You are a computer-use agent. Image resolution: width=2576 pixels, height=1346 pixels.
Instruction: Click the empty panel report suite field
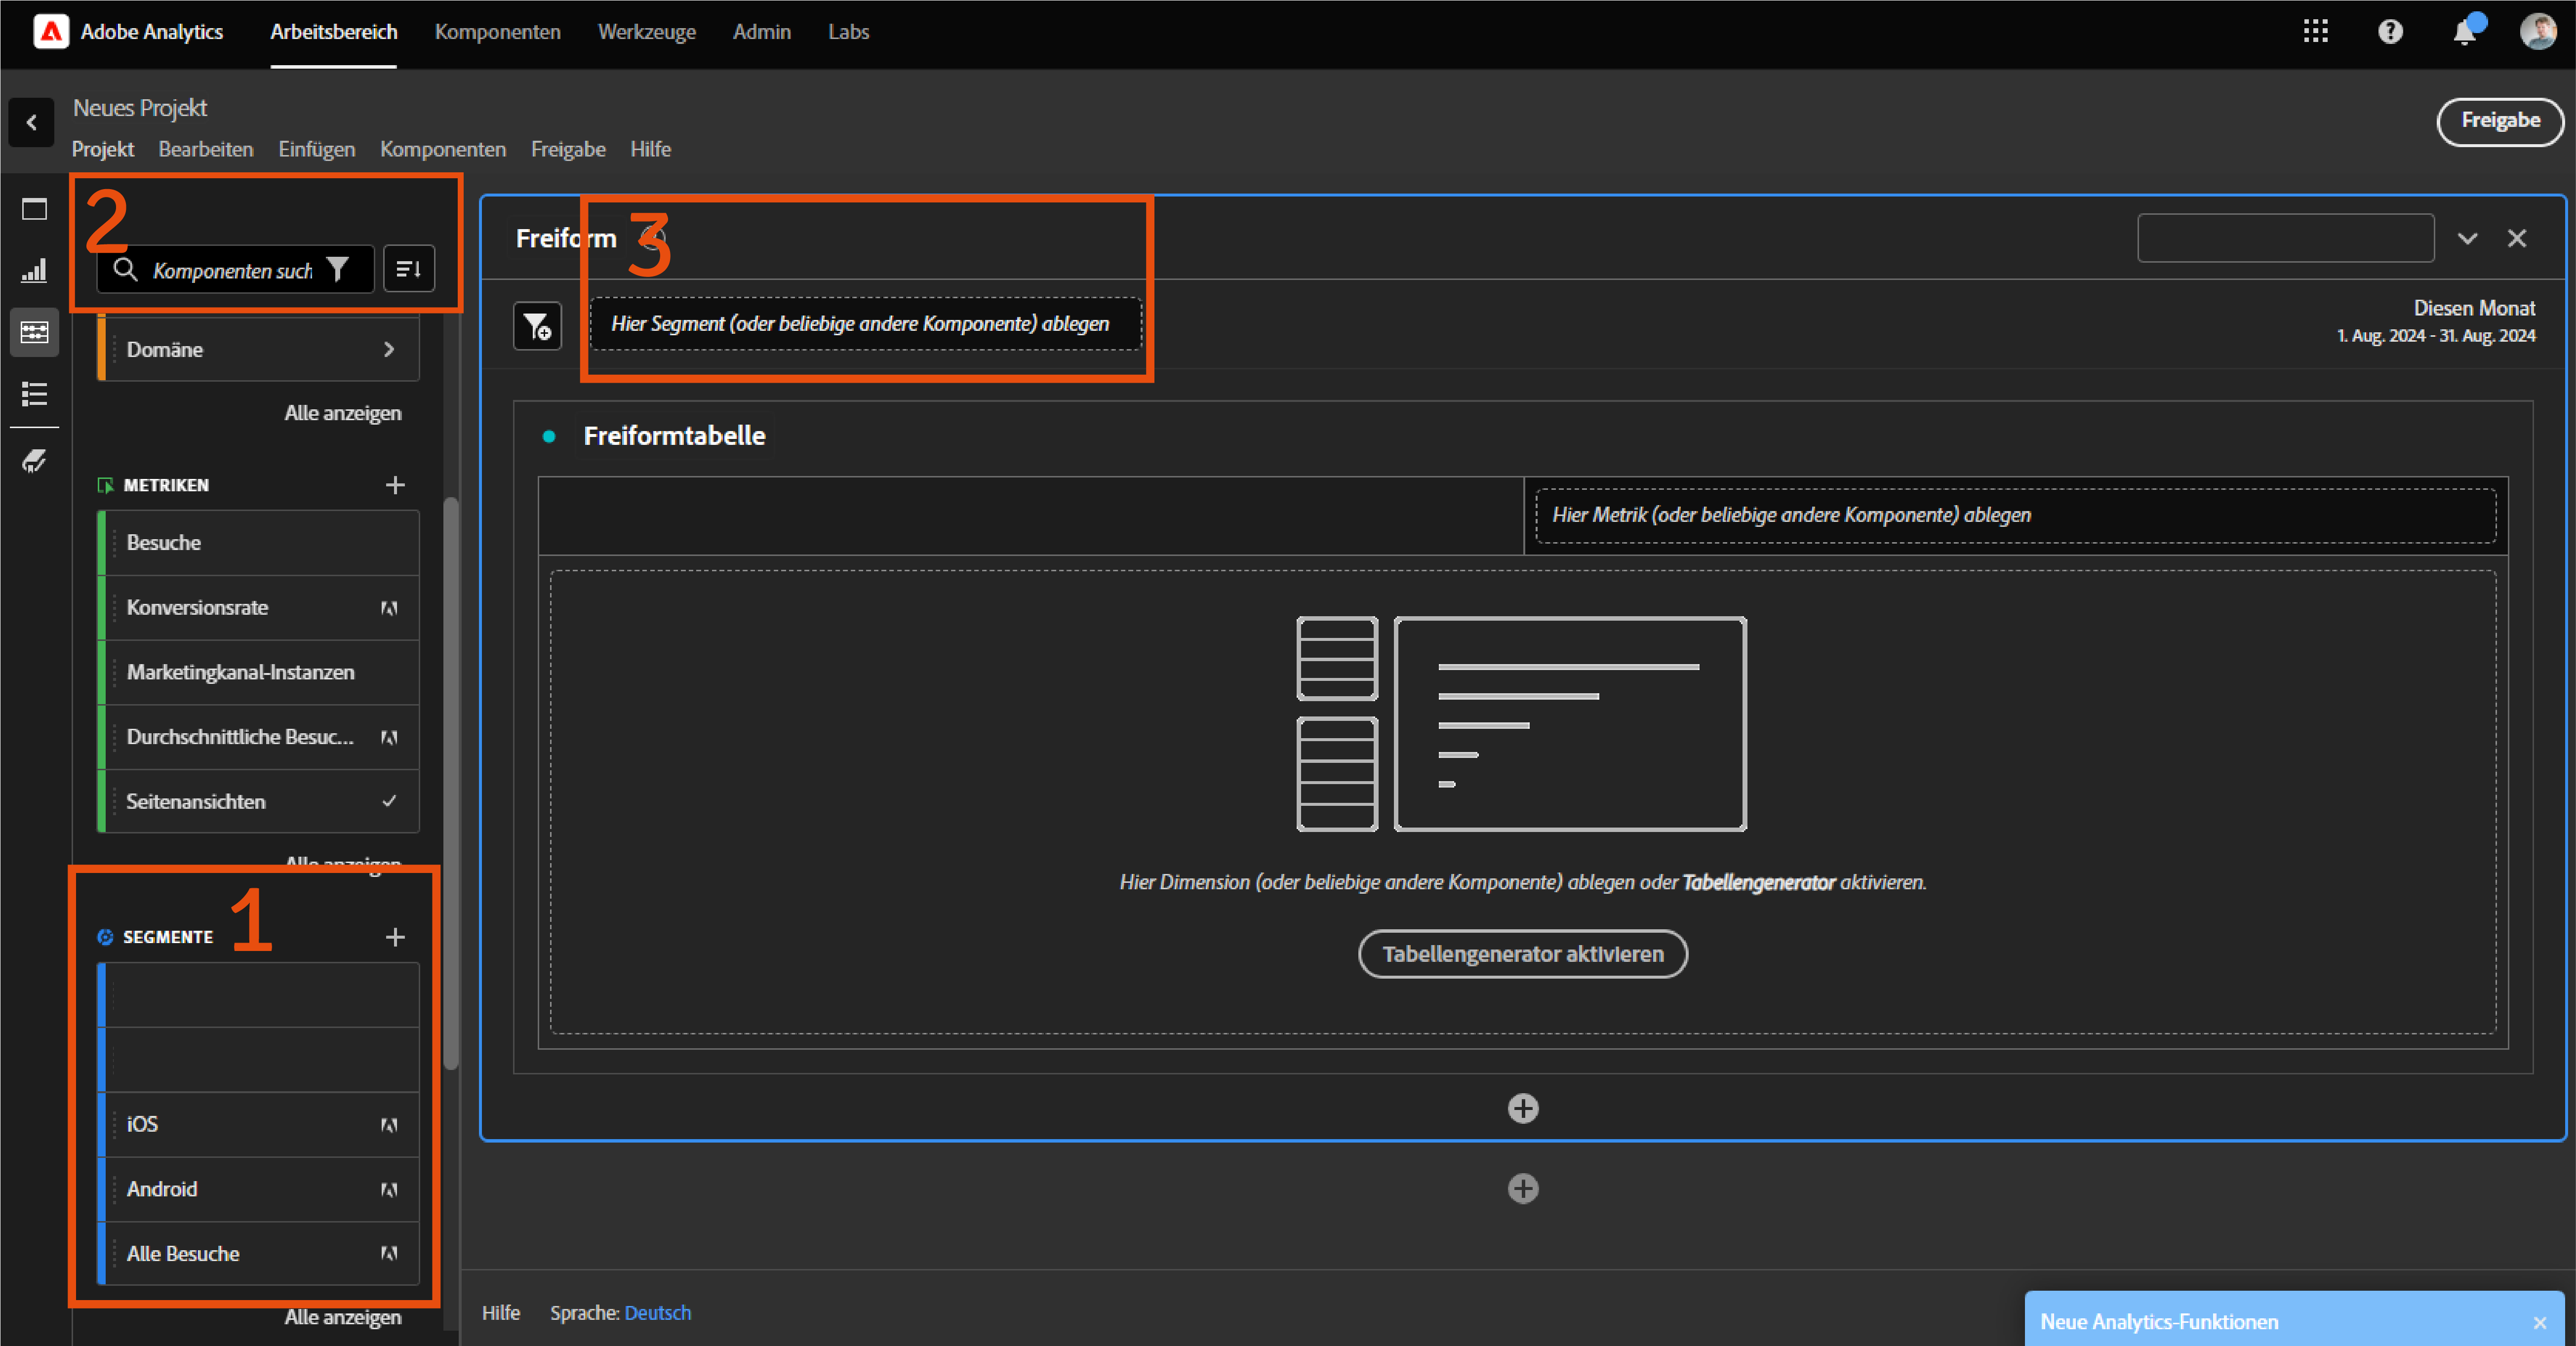[x=2286, y=238]
